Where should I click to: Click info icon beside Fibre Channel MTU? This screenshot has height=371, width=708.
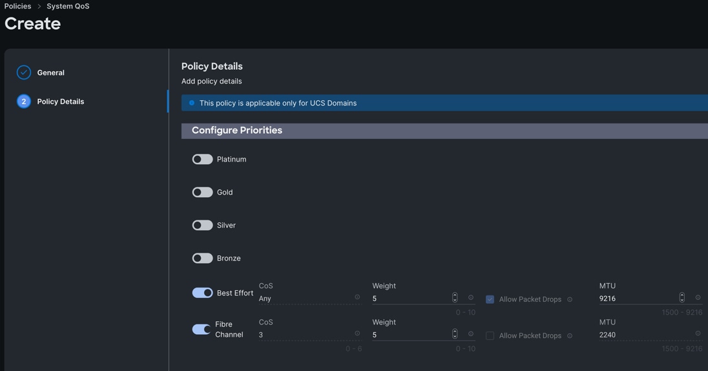[698, 334]
